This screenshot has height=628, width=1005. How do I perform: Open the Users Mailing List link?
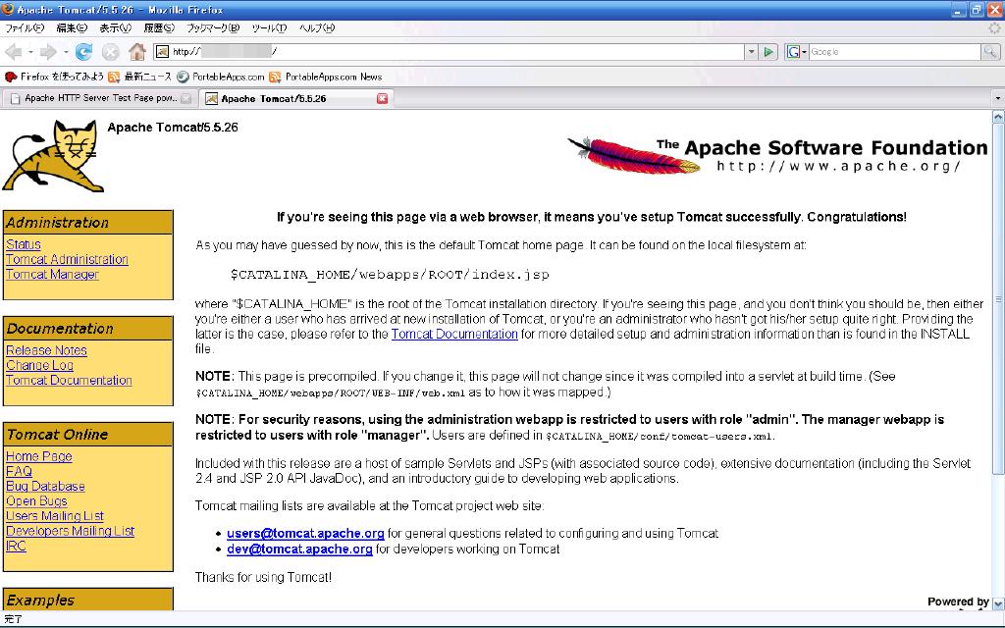pyautogui.click(x=55, y=516)
